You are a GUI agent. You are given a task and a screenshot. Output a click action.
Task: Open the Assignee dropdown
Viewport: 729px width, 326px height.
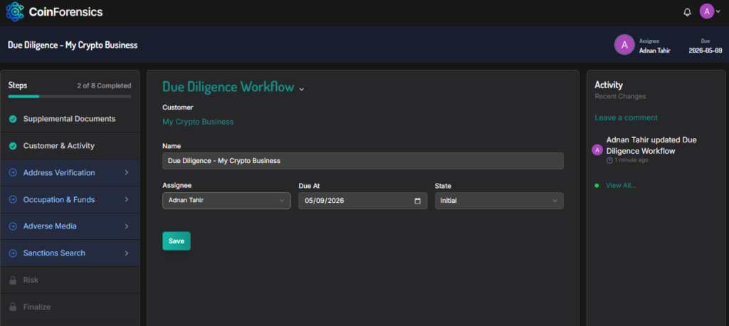pos(226,201)
